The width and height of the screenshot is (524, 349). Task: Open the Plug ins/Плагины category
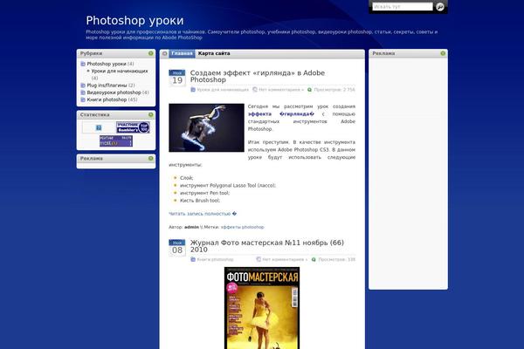(107, 86)
